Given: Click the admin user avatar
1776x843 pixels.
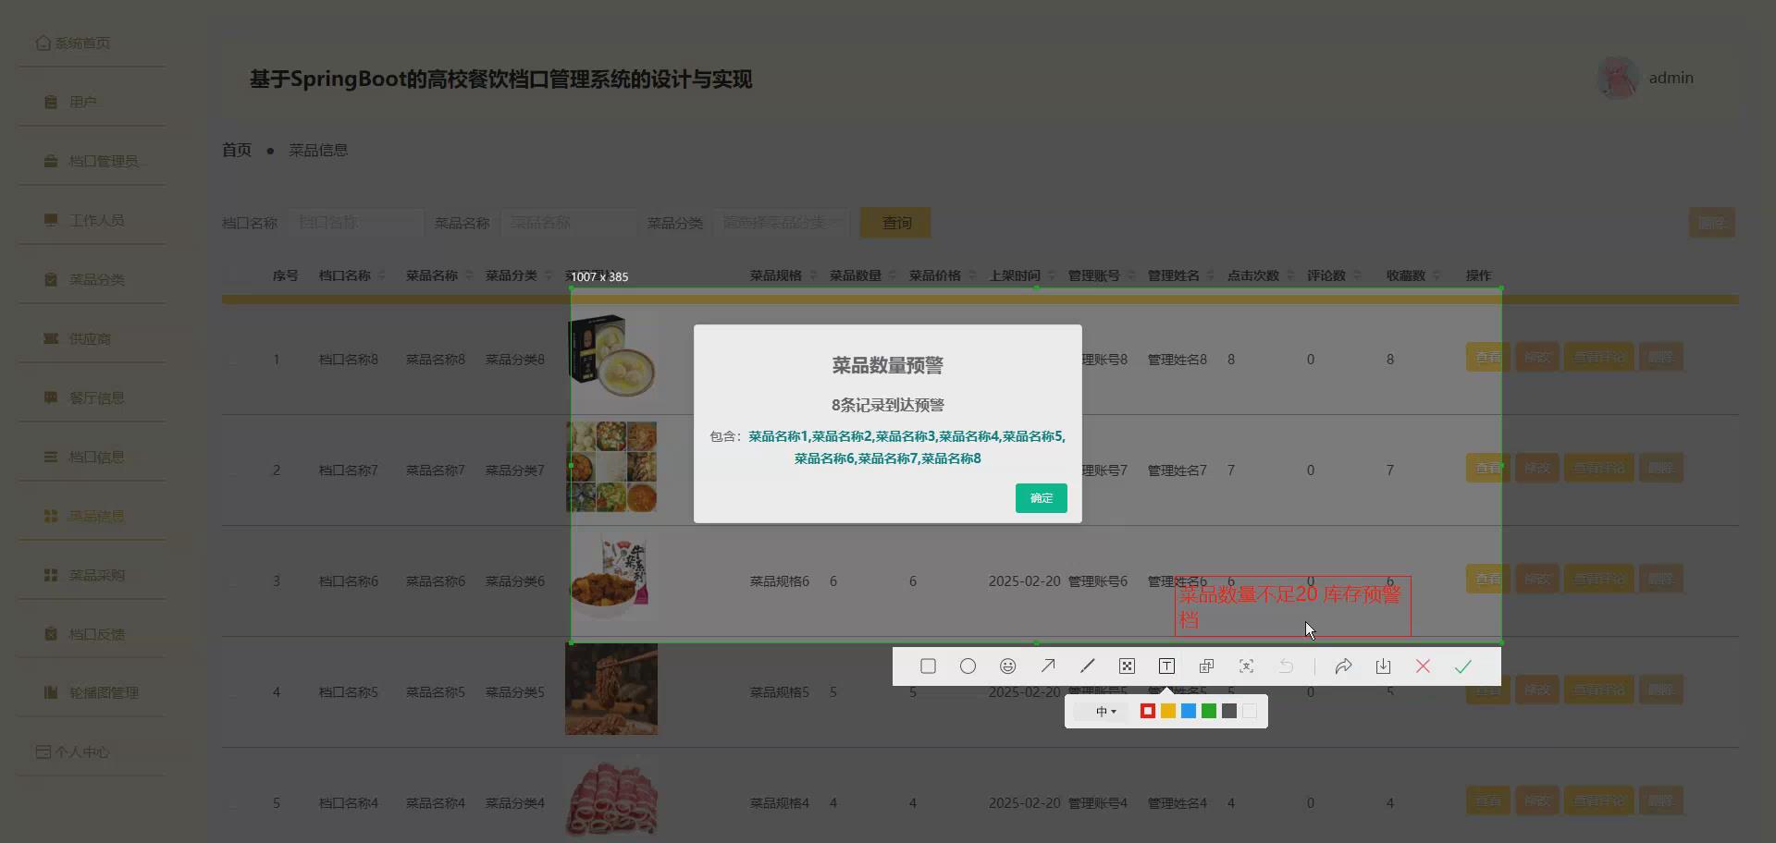Looking at the screenshot, I should (1618, 79).
